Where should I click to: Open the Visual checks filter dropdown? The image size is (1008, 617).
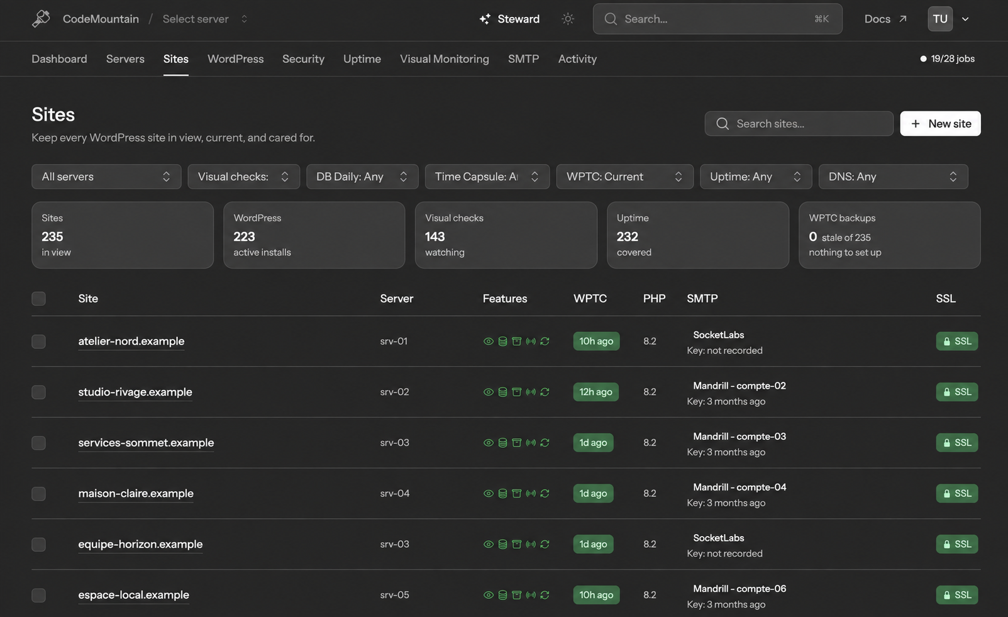click(x=243, y=177)
